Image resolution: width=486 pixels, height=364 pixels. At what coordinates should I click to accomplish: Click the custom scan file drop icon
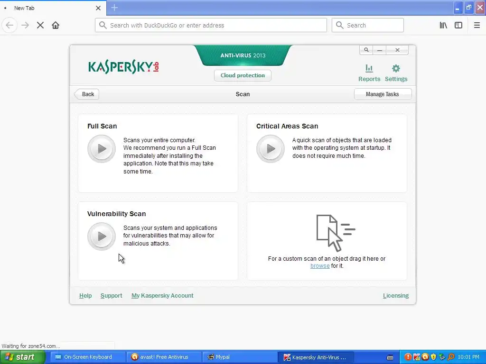click(x=336, y=233)
